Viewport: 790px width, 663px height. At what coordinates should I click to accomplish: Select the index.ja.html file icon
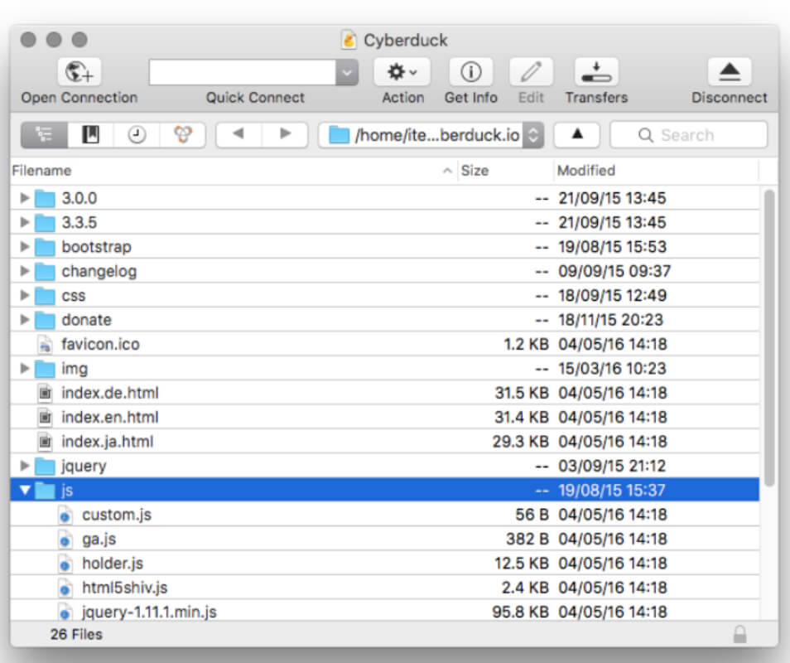[45, 442]
